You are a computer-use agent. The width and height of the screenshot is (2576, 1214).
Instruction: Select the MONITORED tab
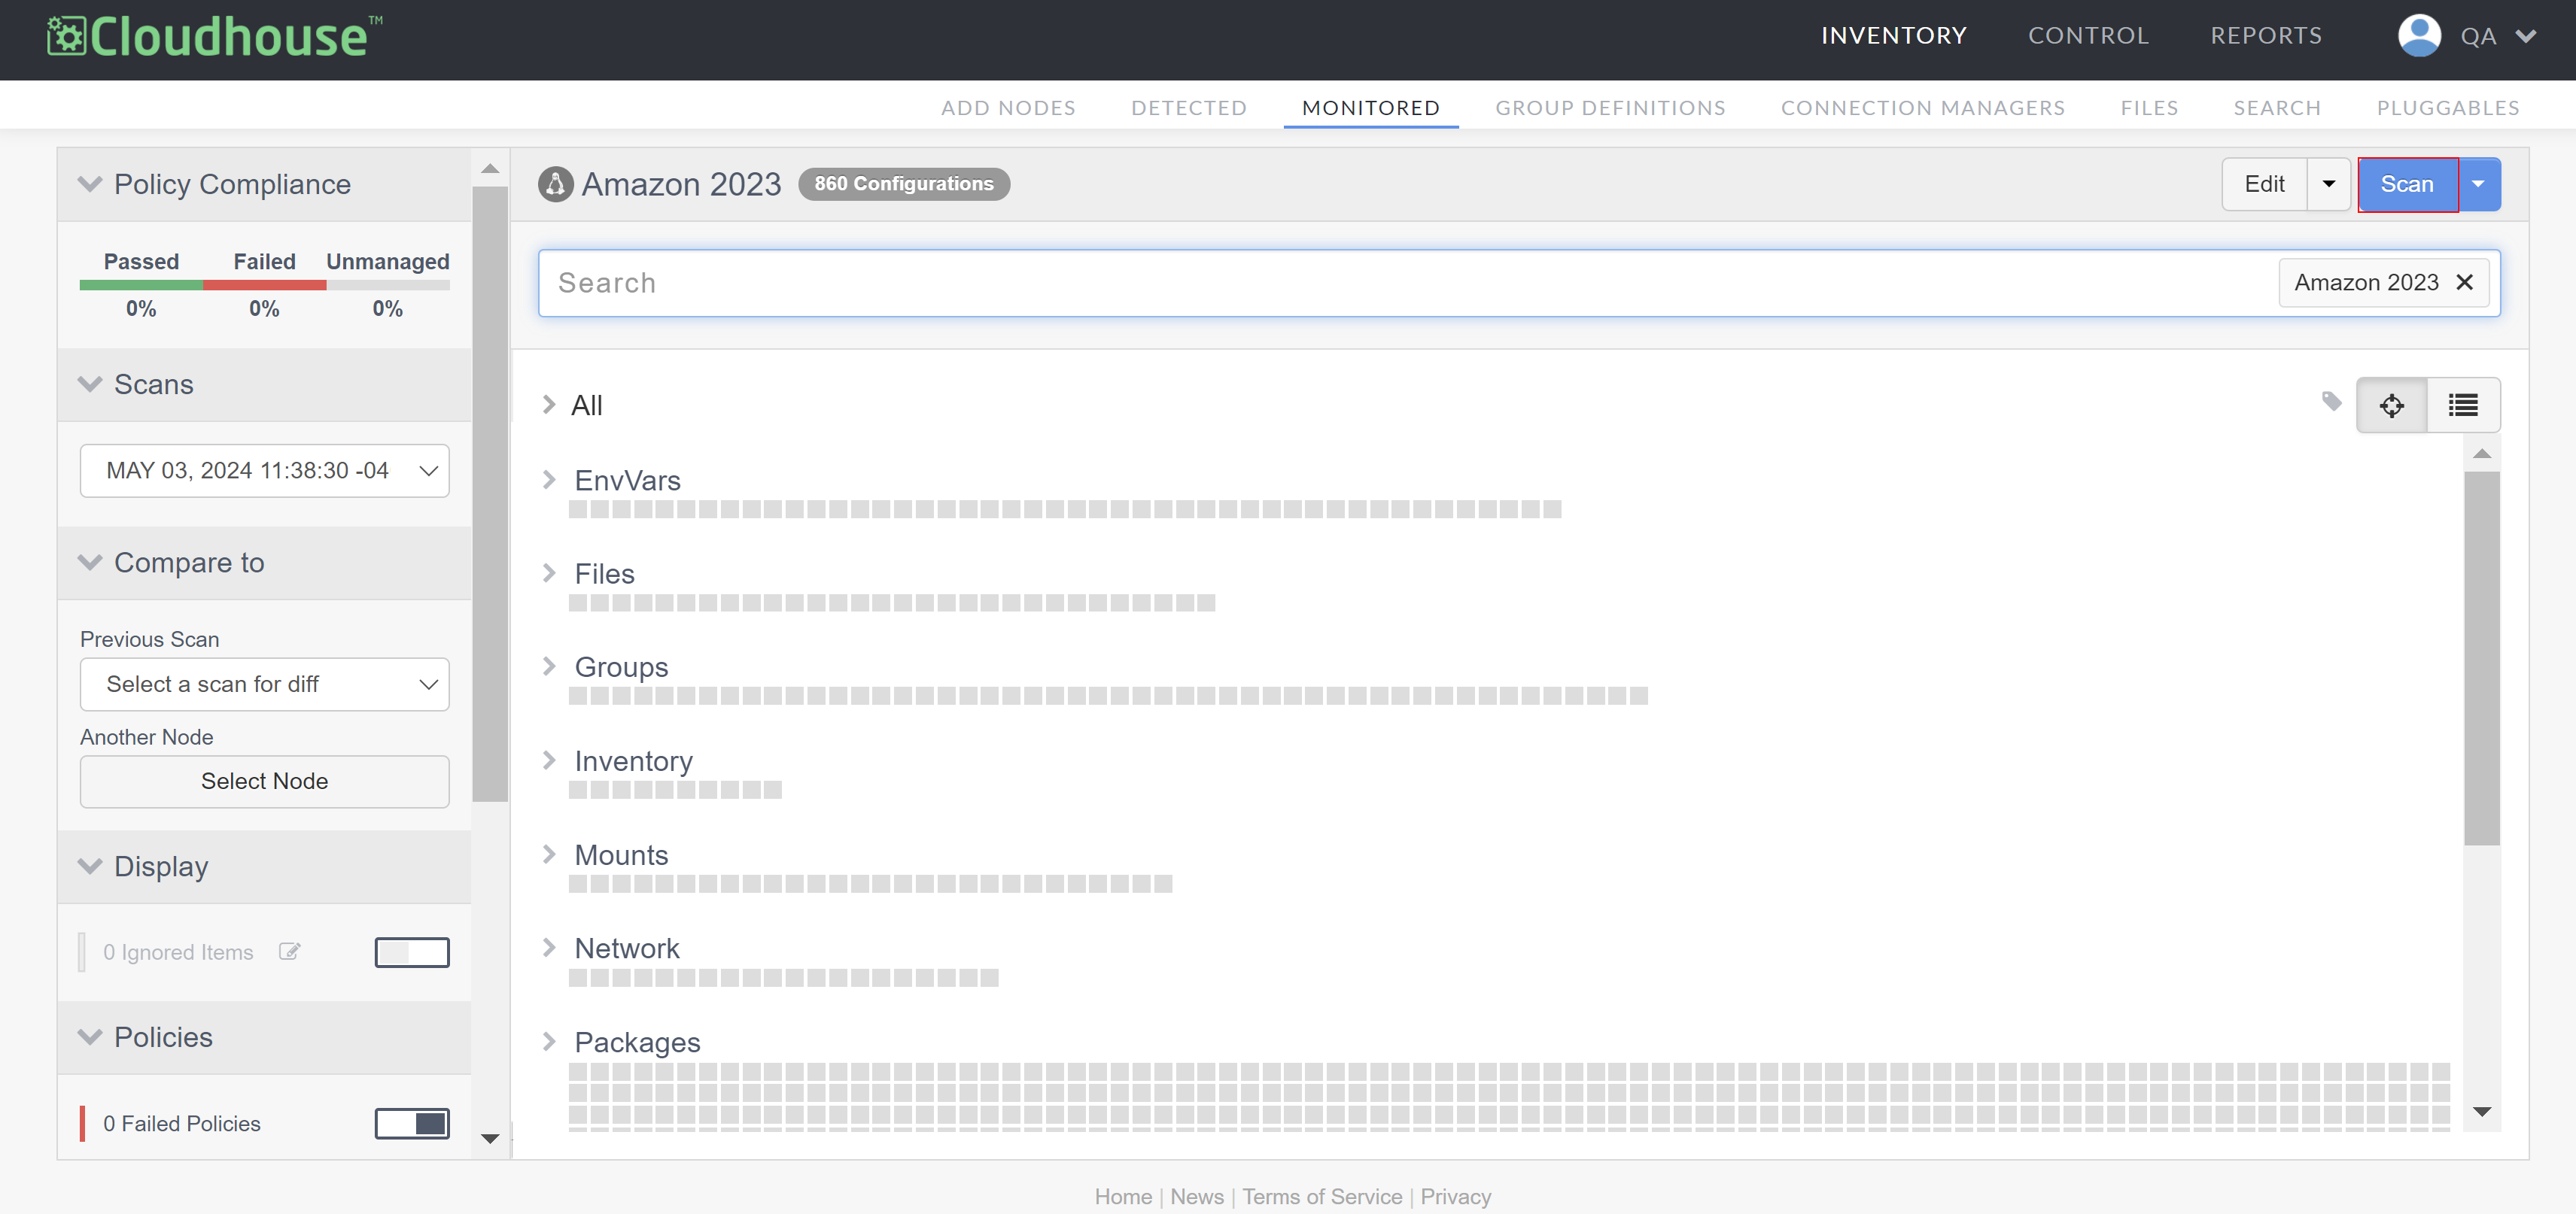click(x=1371, y=108)
